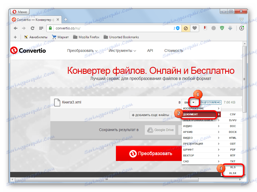Viewport: 257px width, 192px height.
Task: Close the Convertio browser tab
Action: [58, 20]
